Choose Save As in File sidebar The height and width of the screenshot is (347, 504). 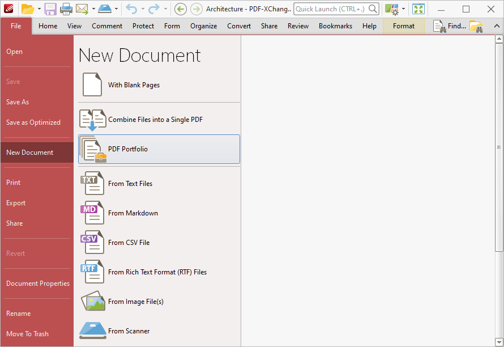37,102
